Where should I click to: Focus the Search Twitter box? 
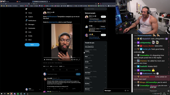pos(95,9)
